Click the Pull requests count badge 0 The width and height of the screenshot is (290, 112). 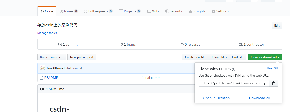tap(111, 11)
